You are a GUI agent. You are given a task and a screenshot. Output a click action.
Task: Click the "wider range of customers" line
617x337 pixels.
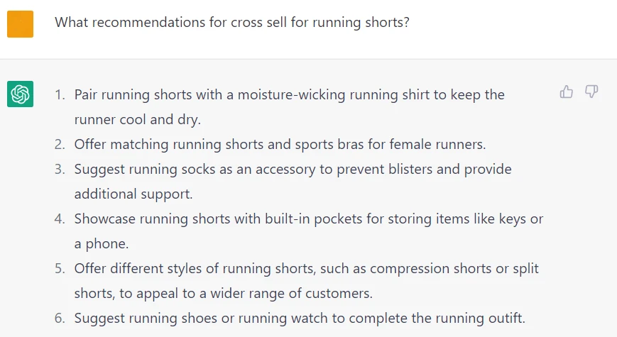click(224, 293)
